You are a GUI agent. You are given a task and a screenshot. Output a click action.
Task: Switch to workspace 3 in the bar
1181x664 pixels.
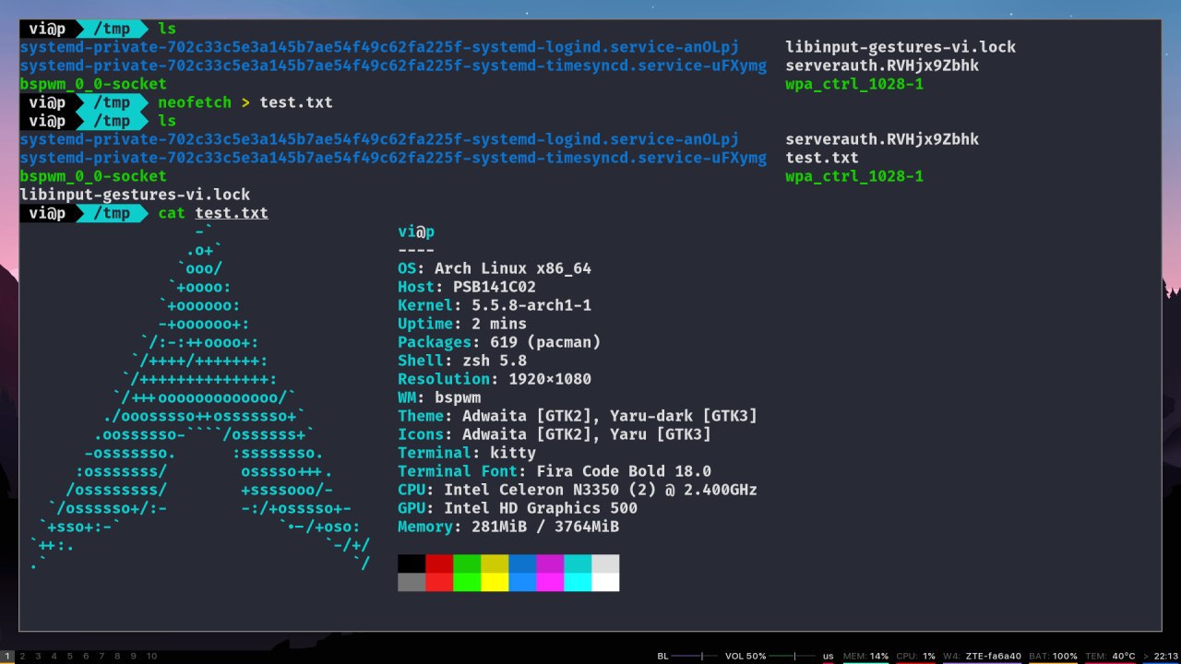pos(39,657)
